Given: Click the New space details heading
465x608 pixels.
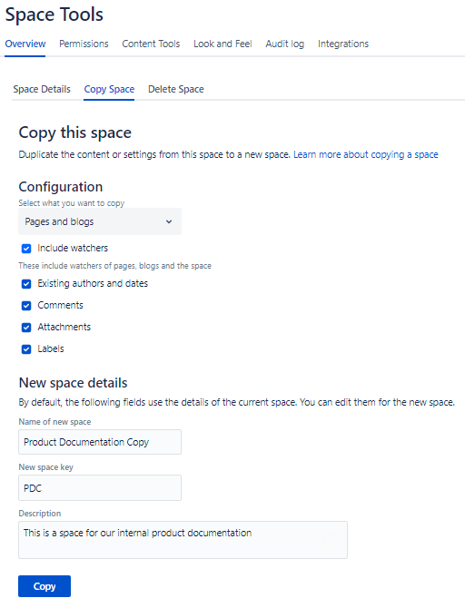Looking at the screenshot, I should (73, 383).
